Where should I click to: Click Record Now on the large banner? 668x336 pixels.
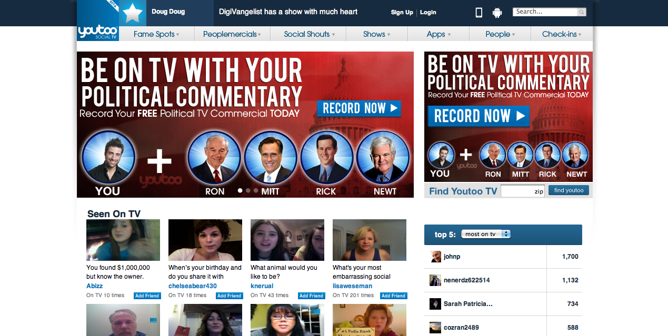[359, 109]
